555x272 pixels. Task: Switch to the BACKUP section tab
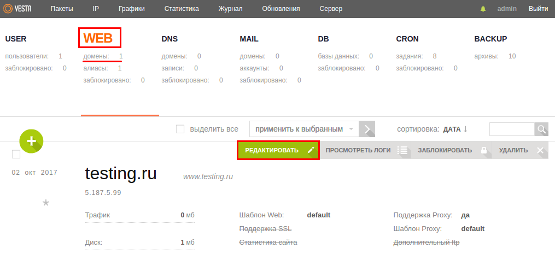tap(490, 39)
